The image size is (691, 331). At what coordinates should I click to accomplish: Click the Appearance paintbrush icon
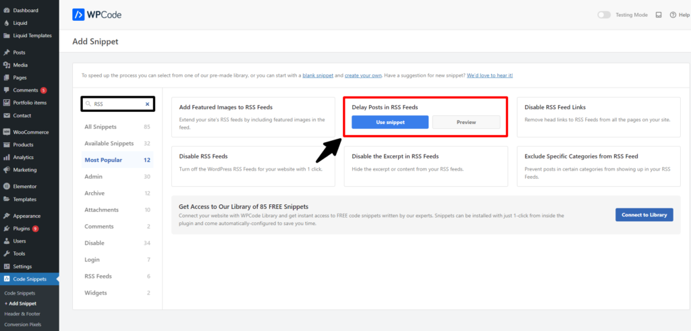[7, 216]
